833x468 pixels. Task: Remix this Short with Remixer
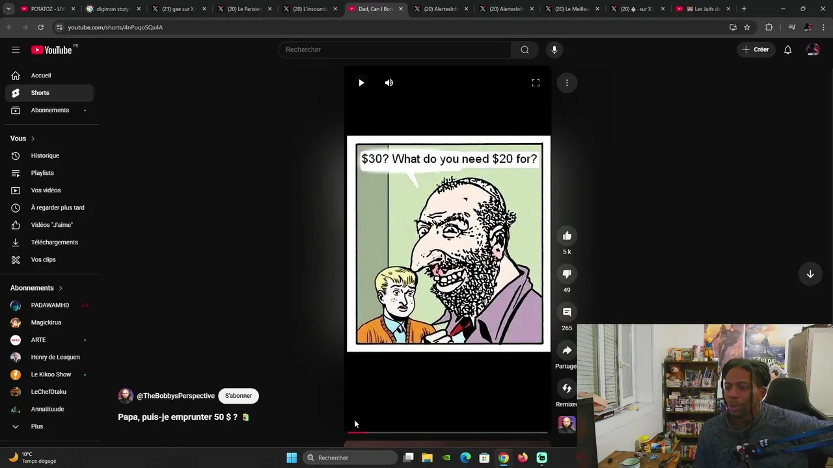[567, 389]
